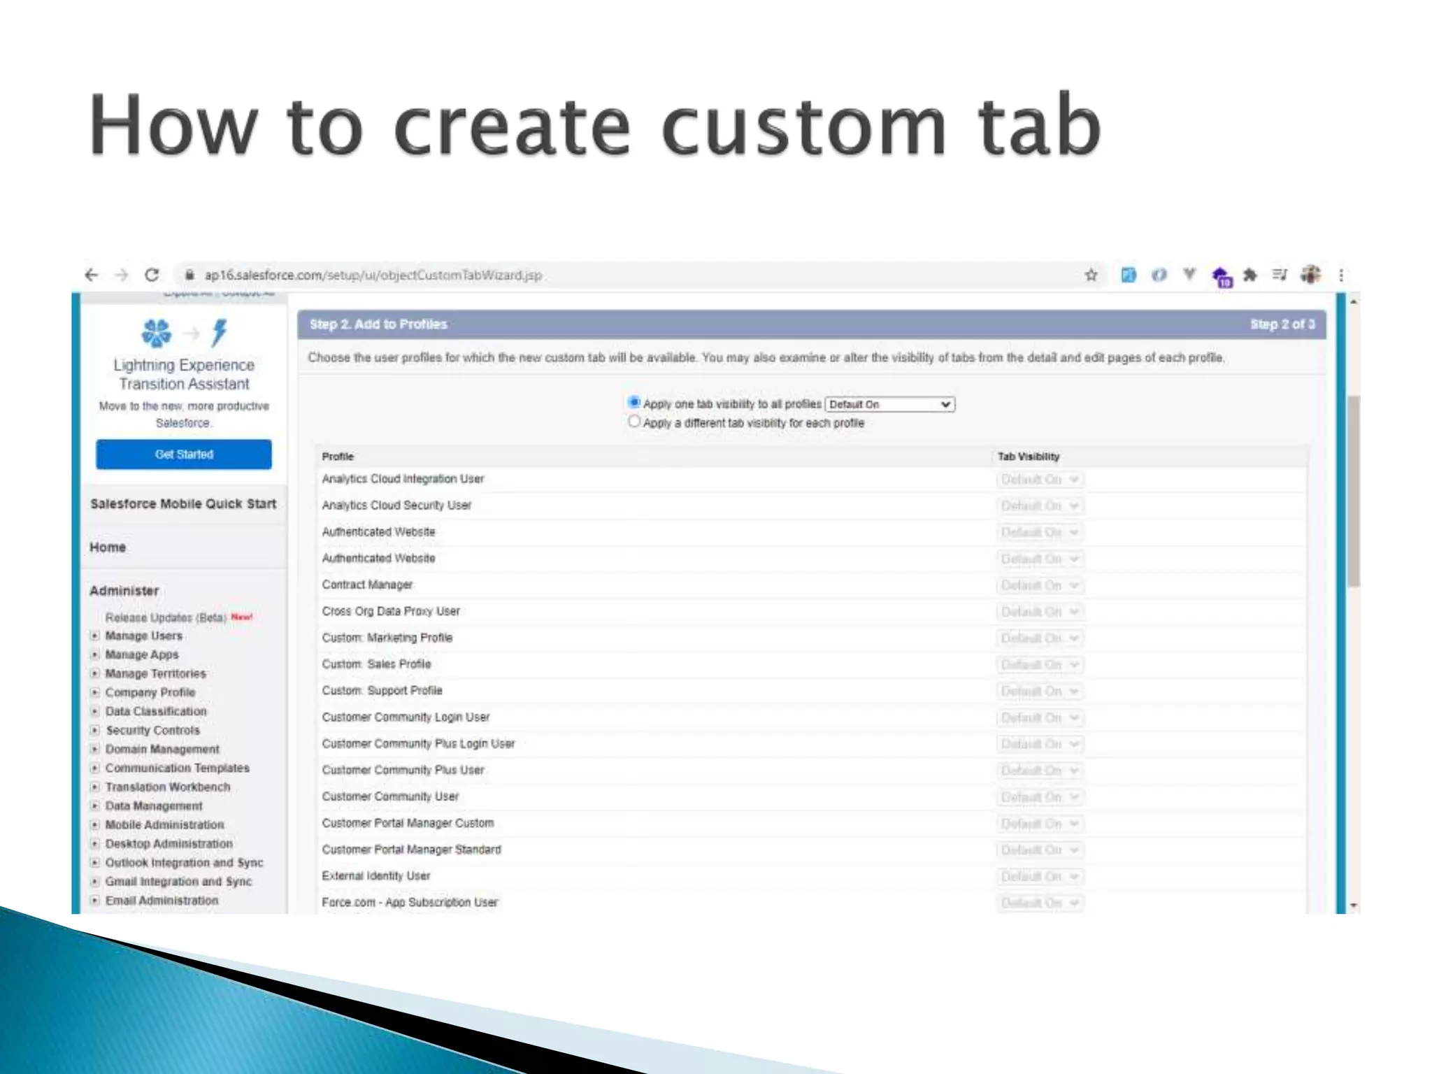Open the Home sidebar item

click(108, 547)
